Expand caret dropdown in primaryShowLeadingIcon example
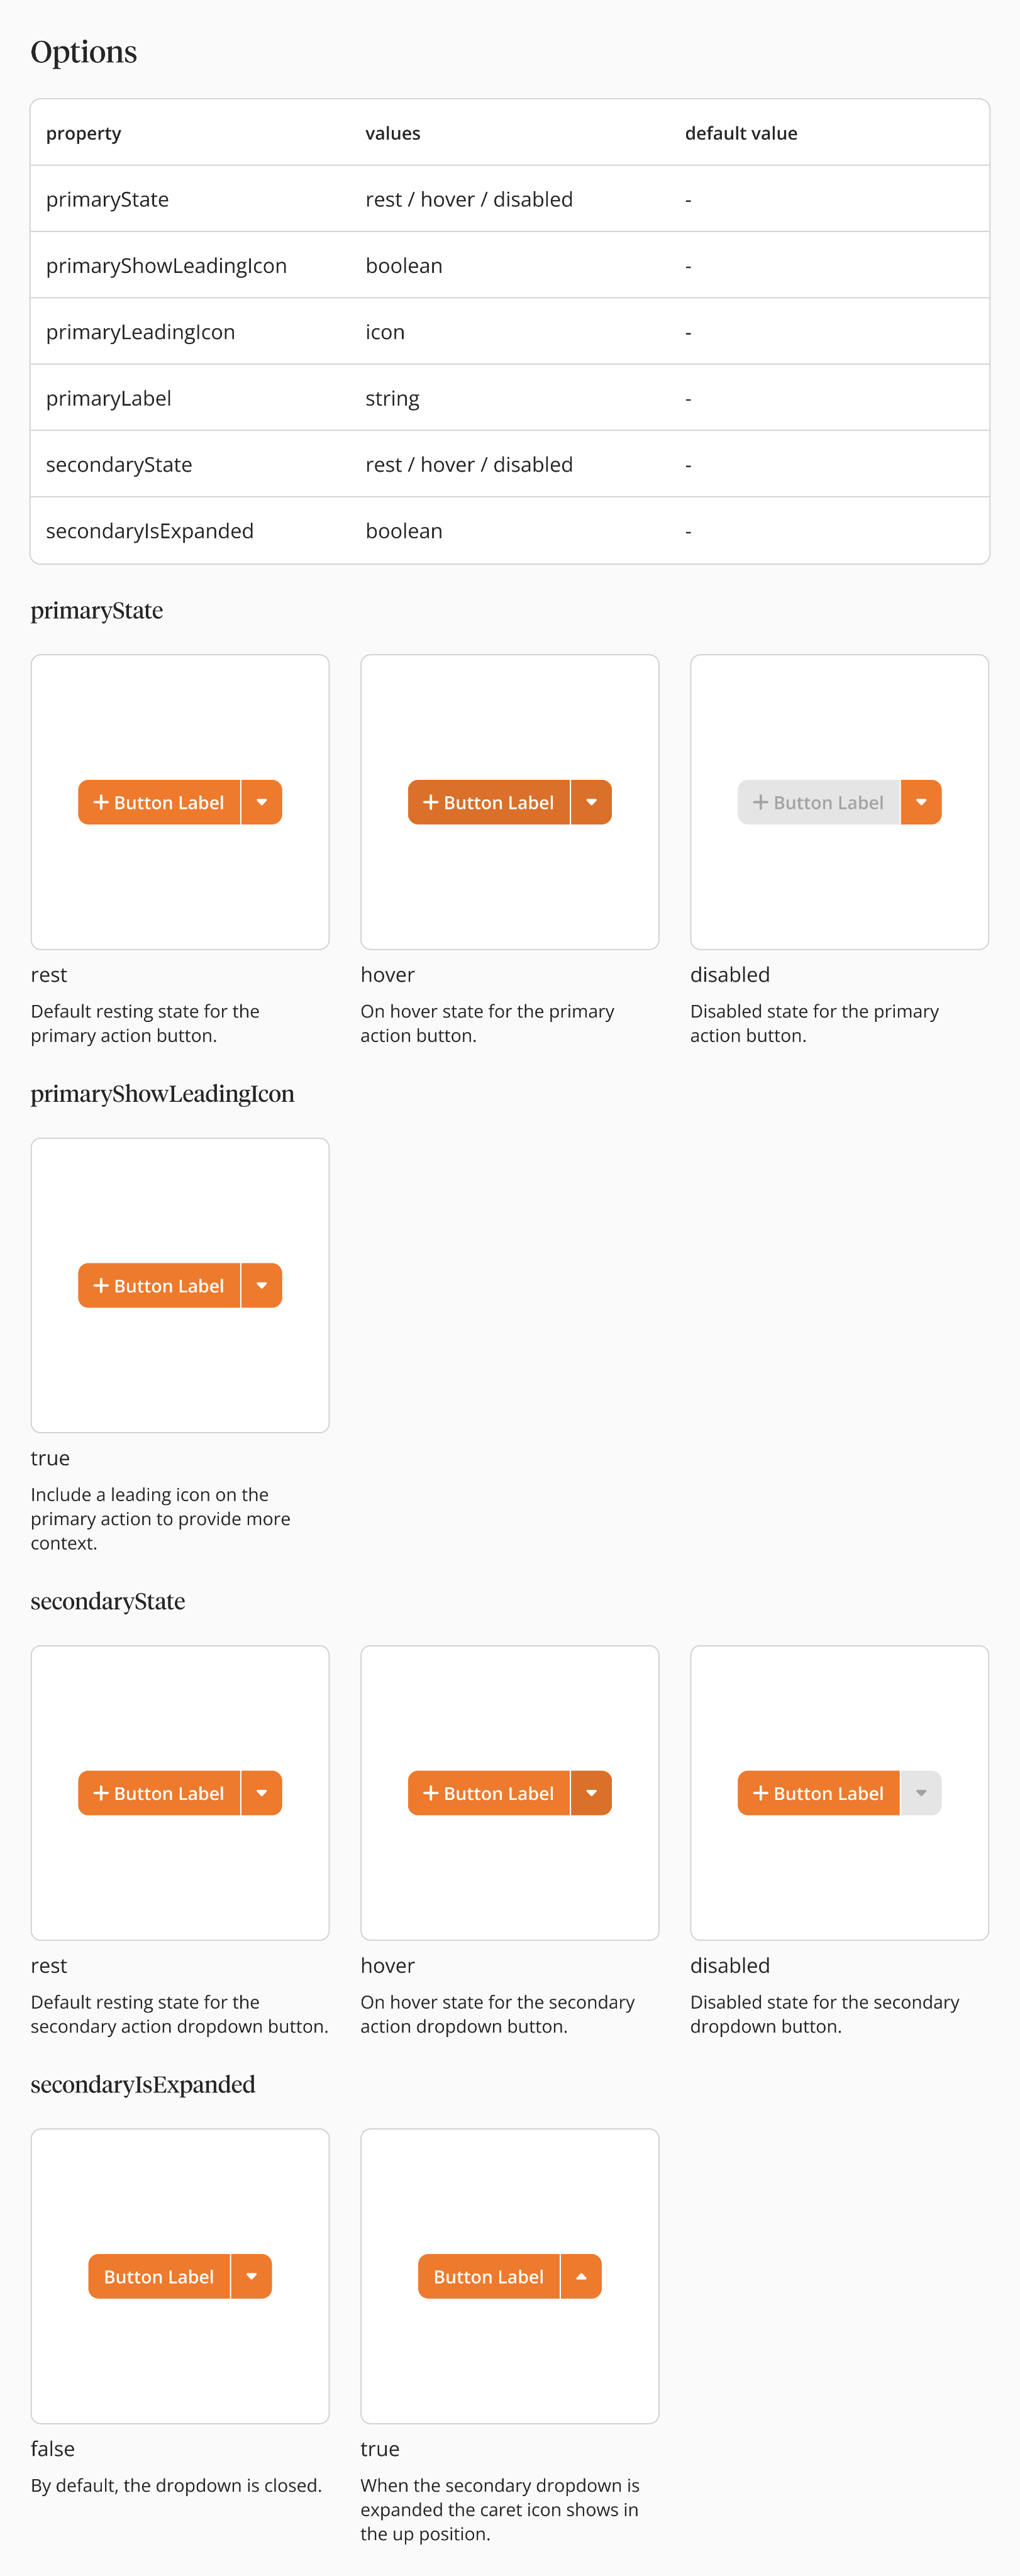Image resolution: width=1020 pixels, height=2576 pixels. 262,1285
